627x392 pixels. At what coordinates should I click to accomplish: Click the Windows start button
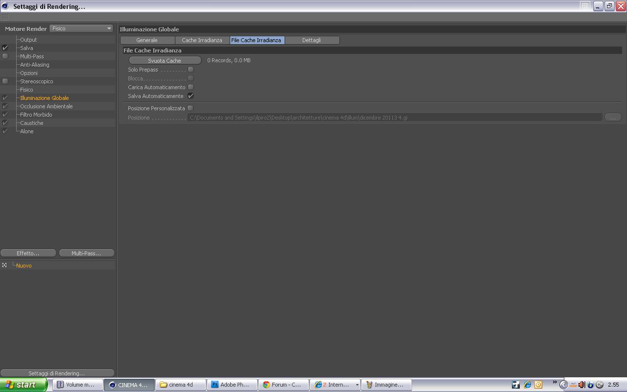coord(24,385)
